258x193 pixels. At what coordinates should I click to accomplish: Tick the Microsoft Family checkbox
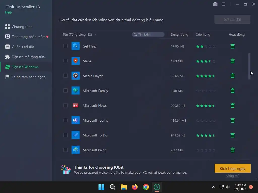66,90
